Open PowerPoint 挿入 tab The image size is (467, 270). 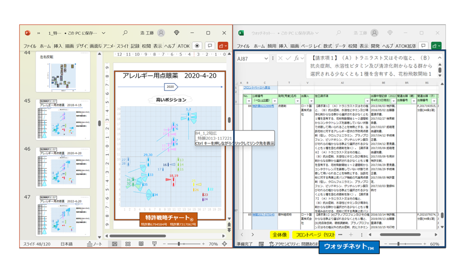[x=58, y=46]
